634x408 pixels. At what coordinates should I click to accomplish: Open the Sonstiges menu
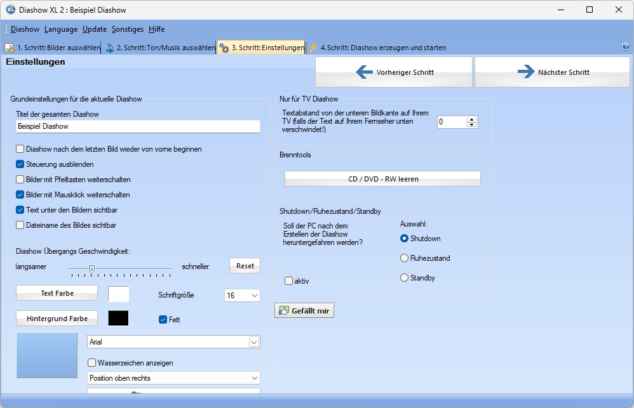pos(128,29)
